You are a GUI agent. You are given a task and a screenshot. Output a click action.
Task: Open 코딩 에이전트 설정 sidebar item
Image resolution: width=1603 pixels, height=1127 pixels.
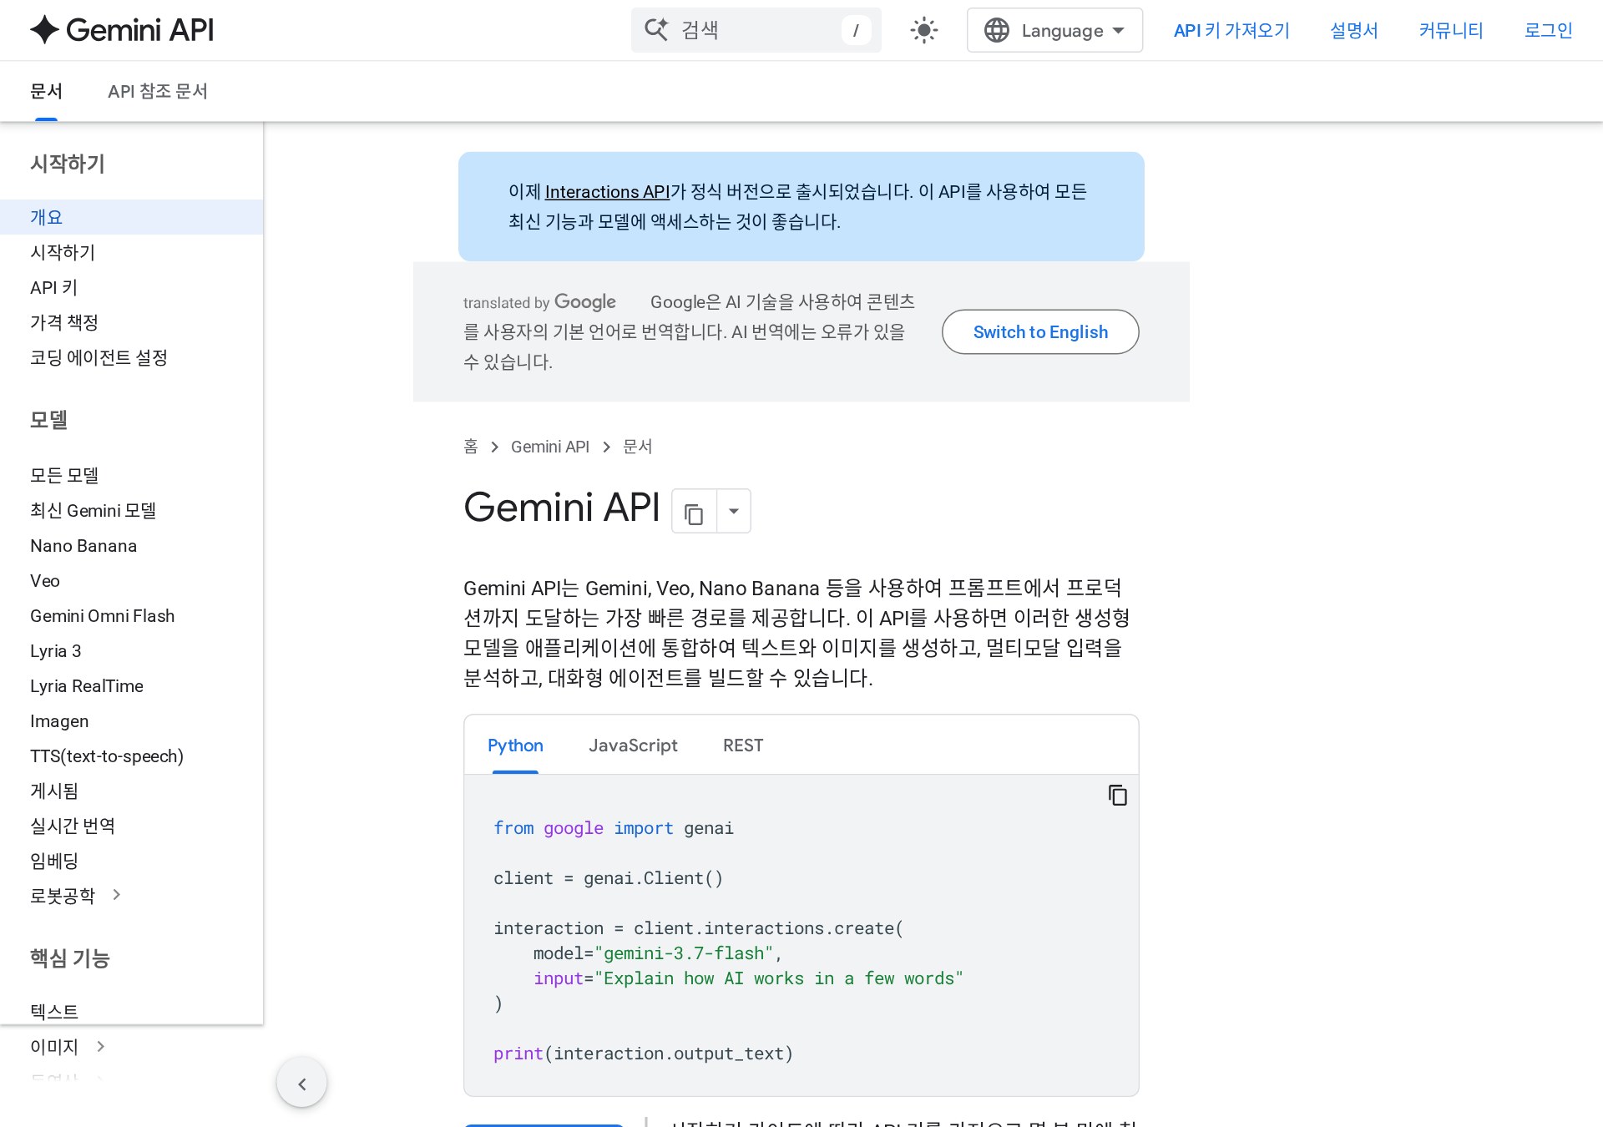coord(99,357)
